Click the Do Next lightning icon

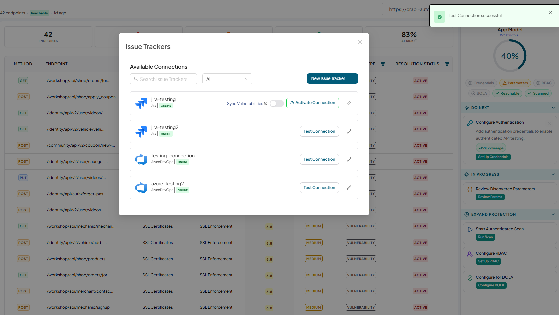pos(467,108)
